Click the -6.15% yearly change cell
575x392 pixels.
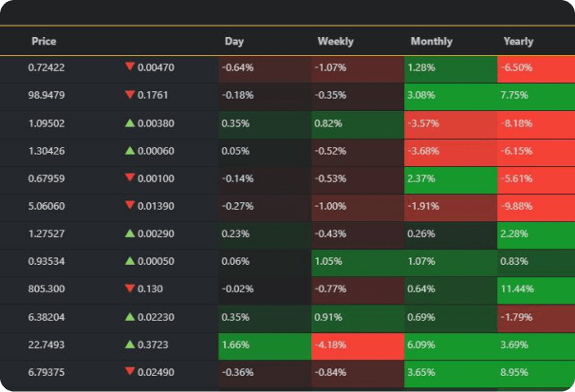pos(536,153)
